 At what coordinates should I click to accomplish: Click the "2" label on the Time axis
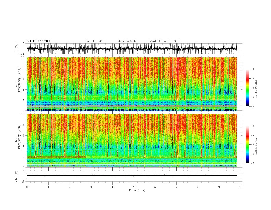click(70, 187)
